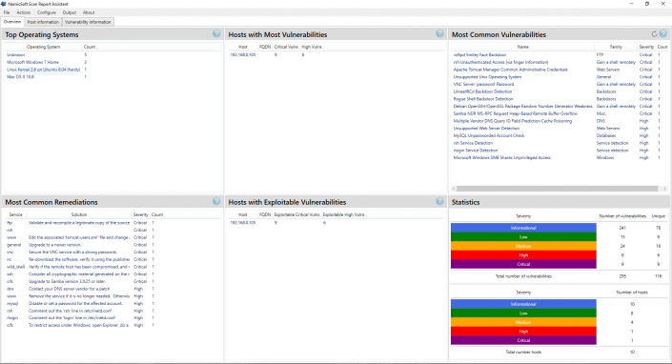The image size is (672, 364).
Task: Select vsftpd Smiley Face Backdoor vulnerability
Action: click(x=480, y=55)
